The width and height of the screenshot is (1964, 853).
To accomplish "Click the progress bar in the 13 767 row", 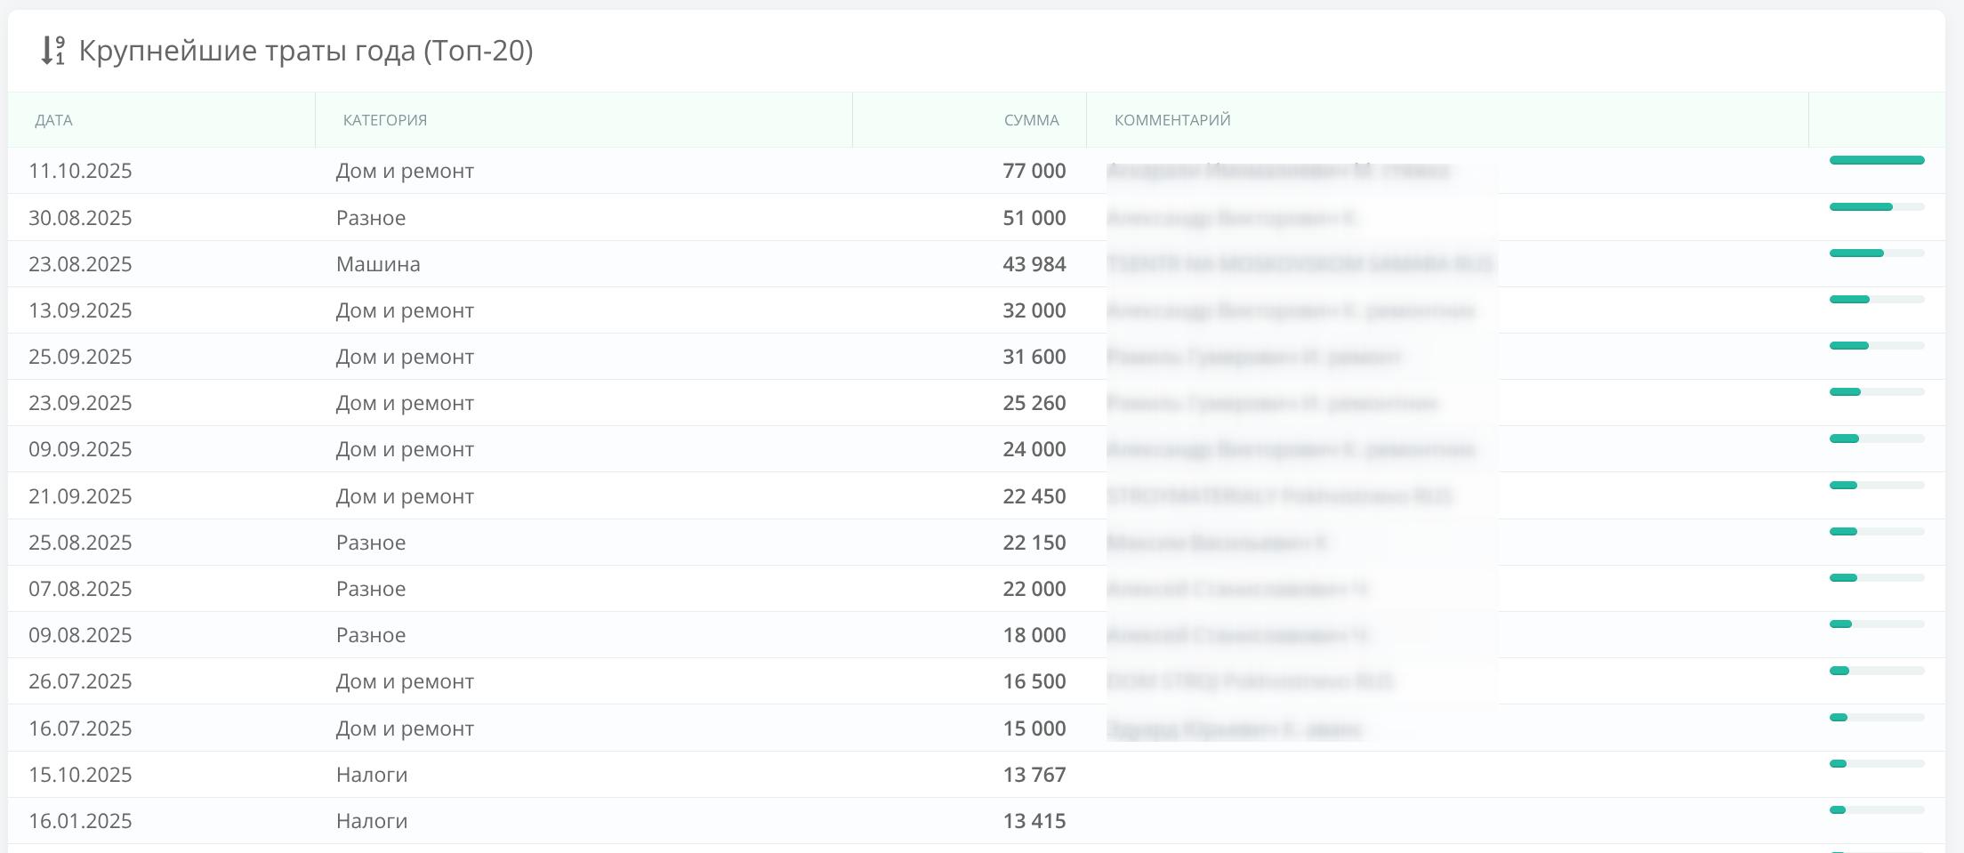I will pos(1876,764).
